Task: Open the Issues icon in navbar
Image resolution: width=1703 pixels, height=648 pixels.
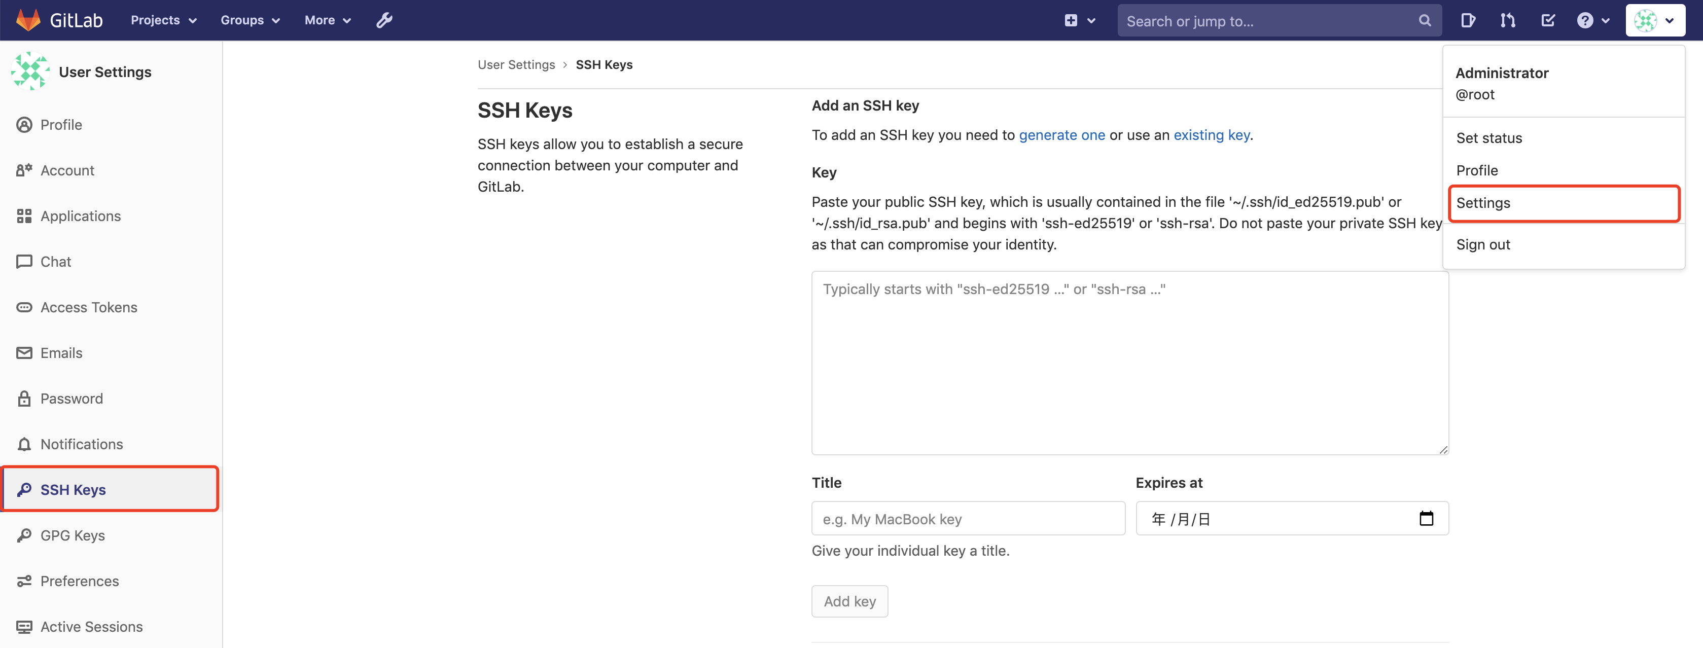Action: [x=1468, y=20]
